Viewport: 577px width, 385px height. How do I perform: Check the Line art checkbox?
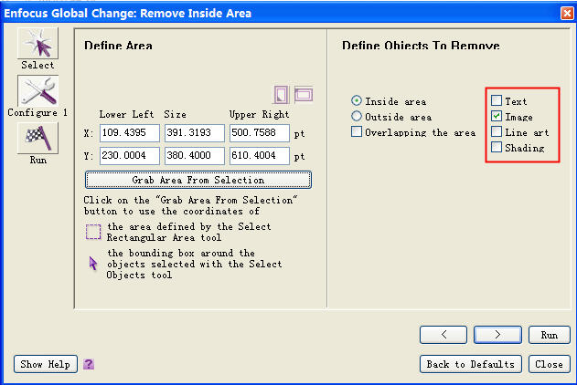click(x=497, y=131)
